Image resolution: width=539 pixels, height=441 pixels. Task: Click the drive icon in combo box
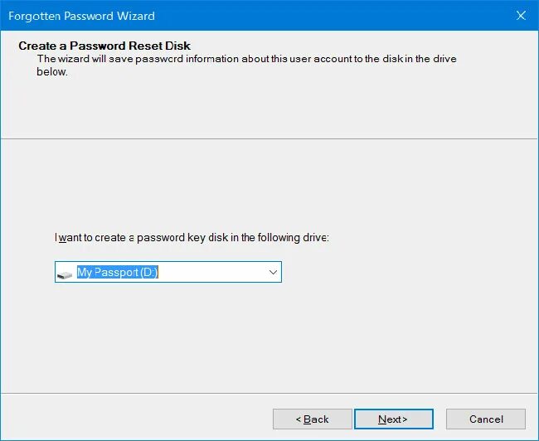pyautogui.click(x=65, y=273)
